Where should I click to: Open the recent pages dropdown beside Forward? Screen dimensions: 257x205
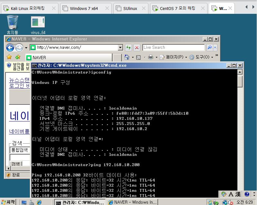tap(26, 48)
